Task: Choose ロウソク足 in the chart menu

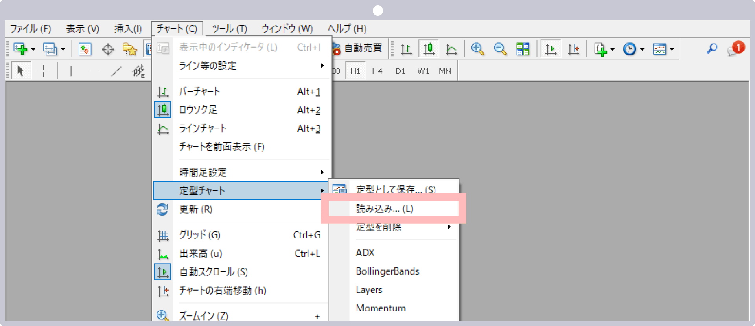Action: point(241,110)
